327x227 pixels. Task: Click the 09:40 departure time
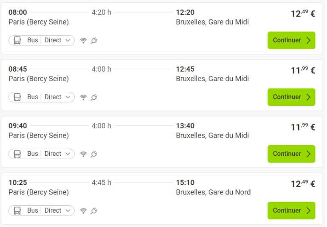[18, 126]
